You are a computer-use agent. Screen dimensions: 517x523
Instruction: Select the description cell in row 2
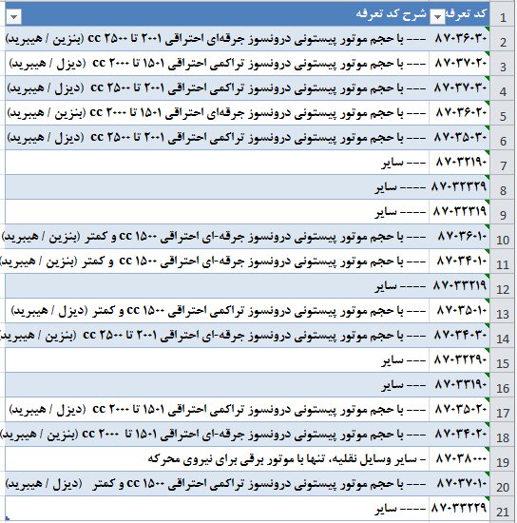[x=217, y=39]
